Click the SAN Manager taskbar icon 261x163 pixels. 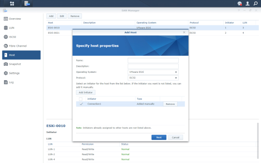coord(26,4)
